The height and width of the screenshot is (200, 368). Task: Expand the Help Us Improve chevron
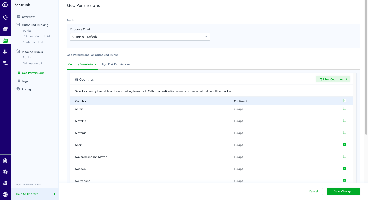click(54, 194)
